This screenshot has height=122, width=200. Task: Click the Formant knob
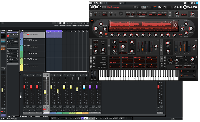[x=103, y=50]
